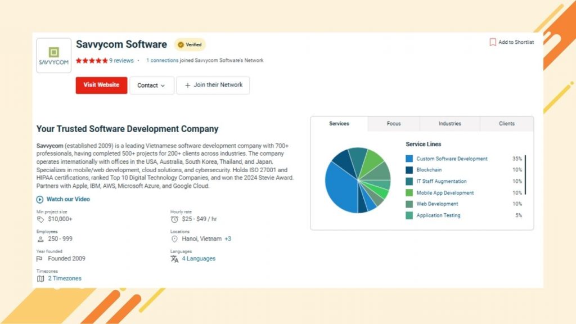Click the map icon beside 2 Timezones
576x324 pixels.
pyautogui.click(x=40, y=278)
